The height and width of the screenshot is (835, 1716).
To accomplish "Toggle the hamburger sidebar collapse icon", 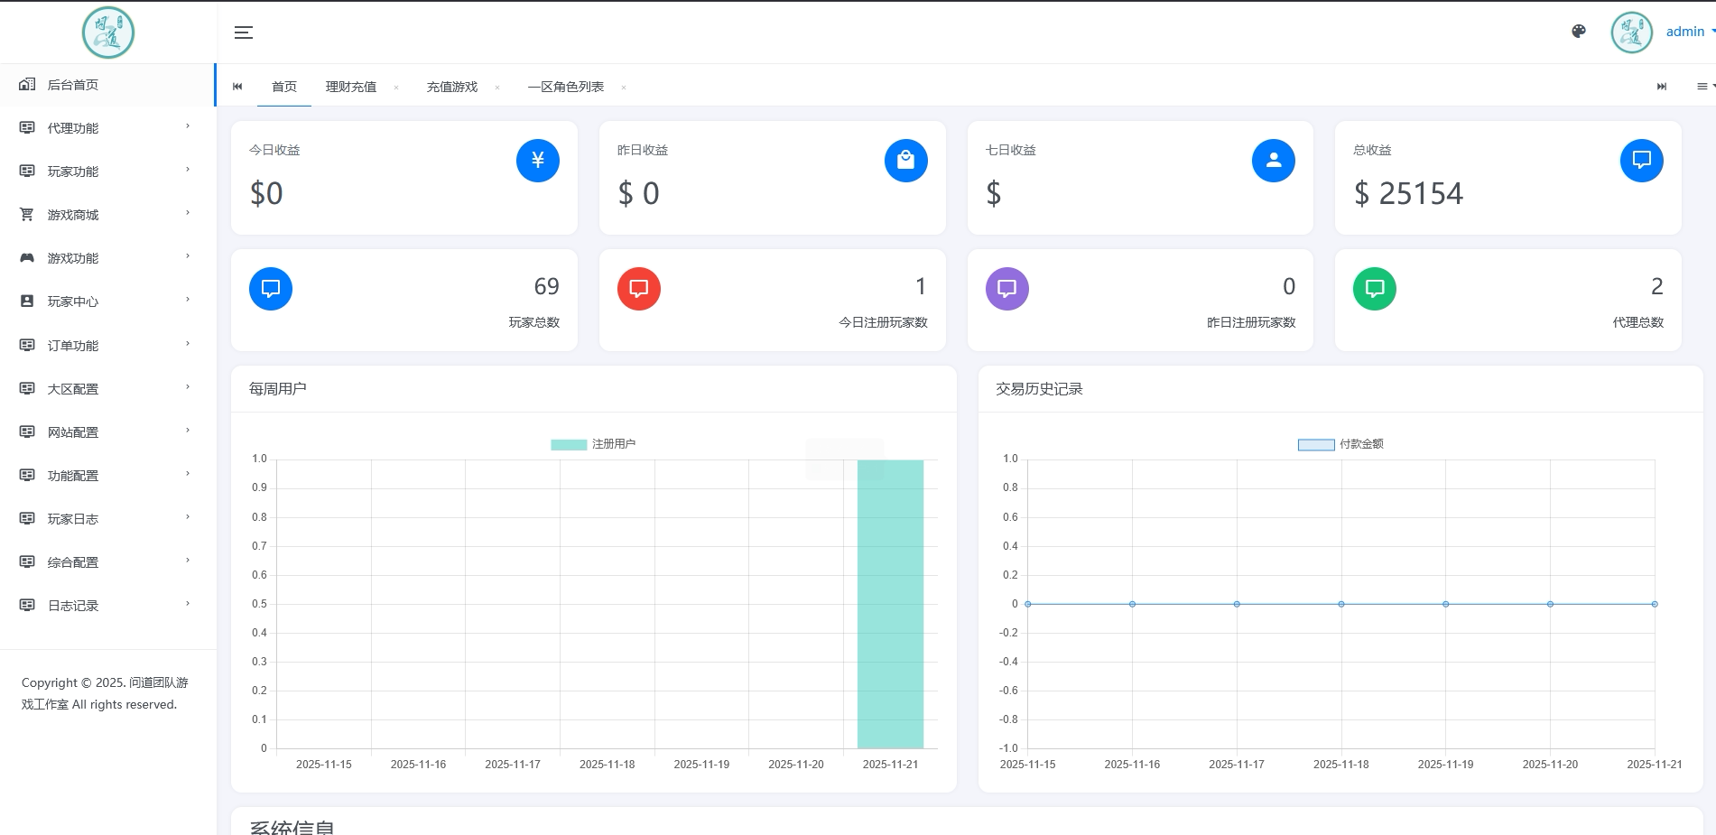I will coord(244,32).
